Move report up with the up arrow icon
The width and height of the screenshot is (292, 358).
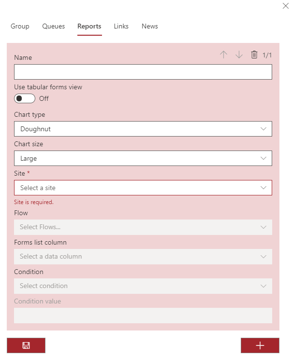[x=223, y=55]
